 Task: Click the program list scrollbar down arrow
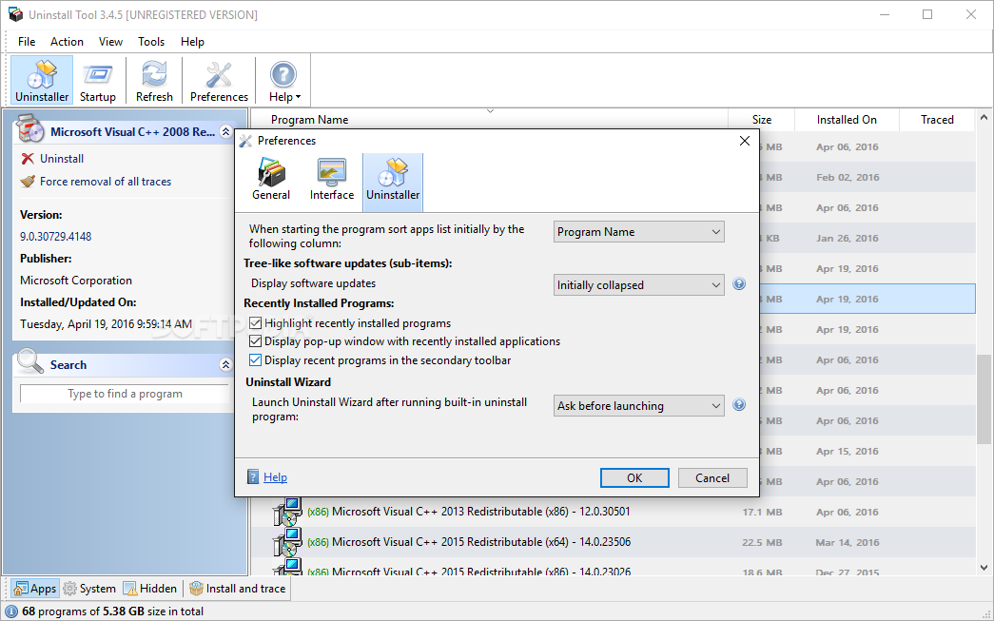pyautogui.click(x=984, y=569)
